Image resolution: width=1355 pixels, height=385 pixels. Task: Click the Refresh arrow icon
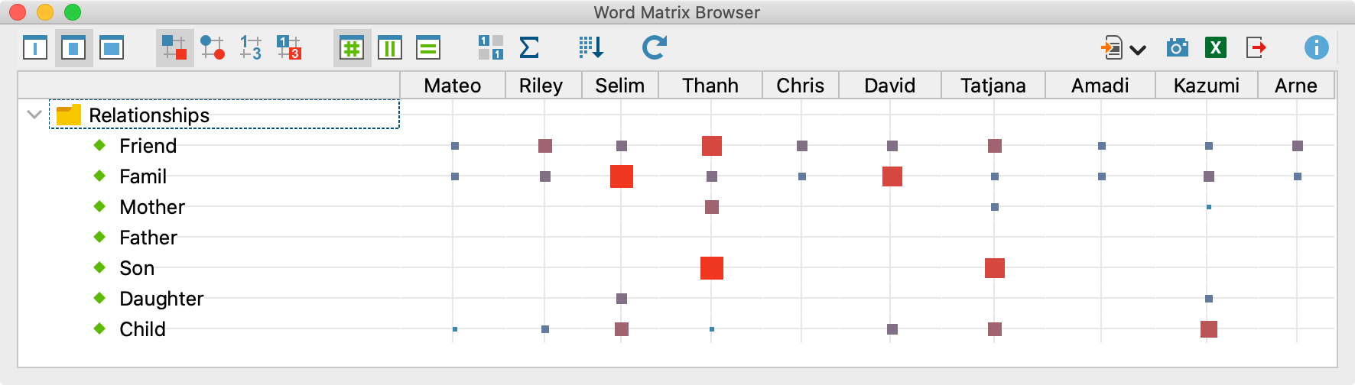click(x=654, y=48)
